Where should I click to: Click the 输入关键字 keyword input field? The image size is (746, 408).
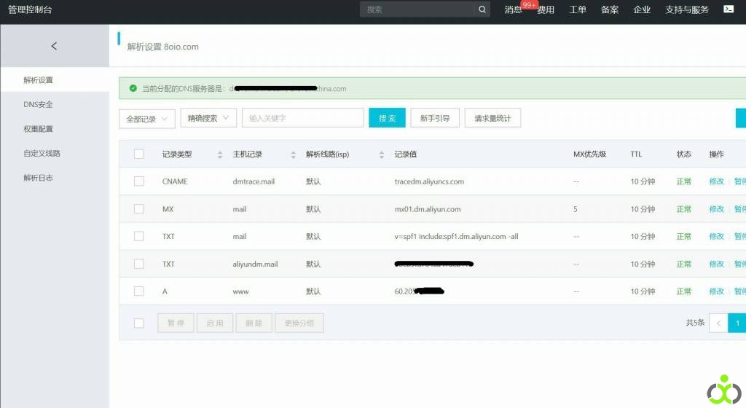tap(302, 118)
